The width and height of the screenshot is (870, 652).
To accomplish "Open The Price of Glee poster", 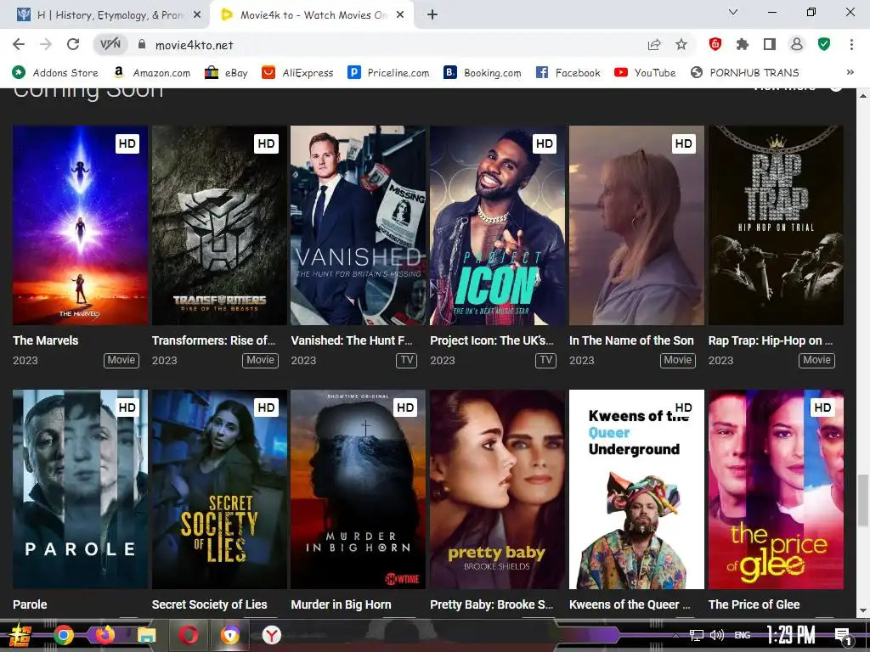I will point(777,489).
